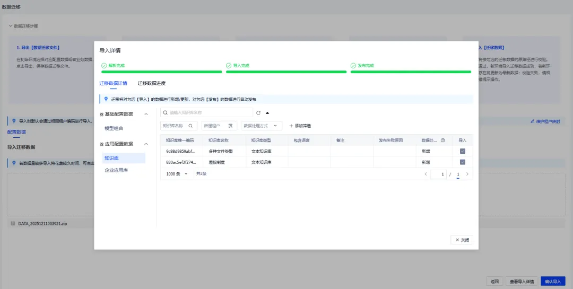Screen dimensions: 573x289
Task: Go to previous page with left arrow
Action: (426, 174)
